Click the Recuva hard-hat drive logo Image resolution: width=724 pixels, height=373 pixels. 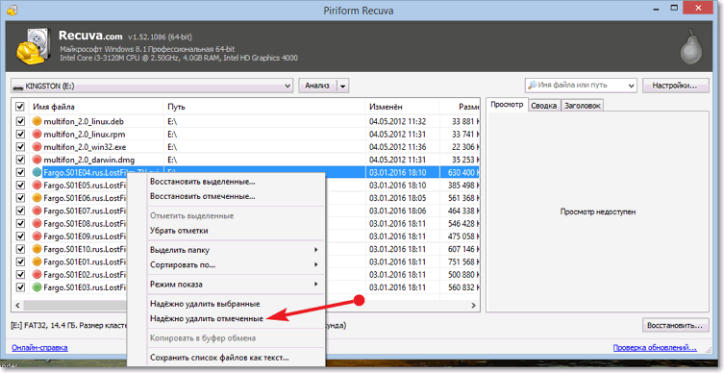click(x=34, y=46)
